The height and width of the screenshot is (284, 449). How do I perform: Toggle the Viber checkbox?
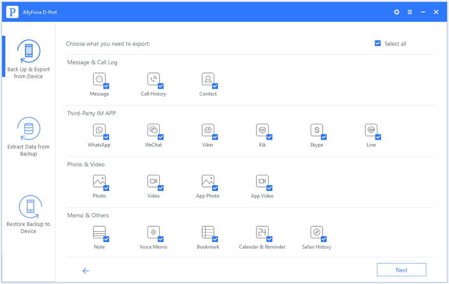point(215,137)
